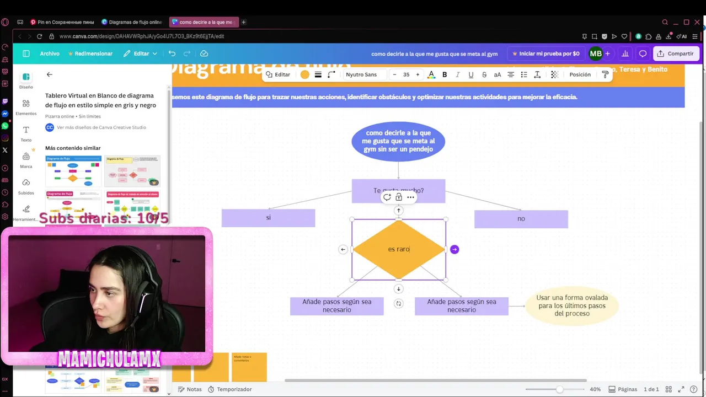The height and width of the screenshot is (397, 706).
Task: Open the Subidos uploads panel
Action: tap(26, 186)
